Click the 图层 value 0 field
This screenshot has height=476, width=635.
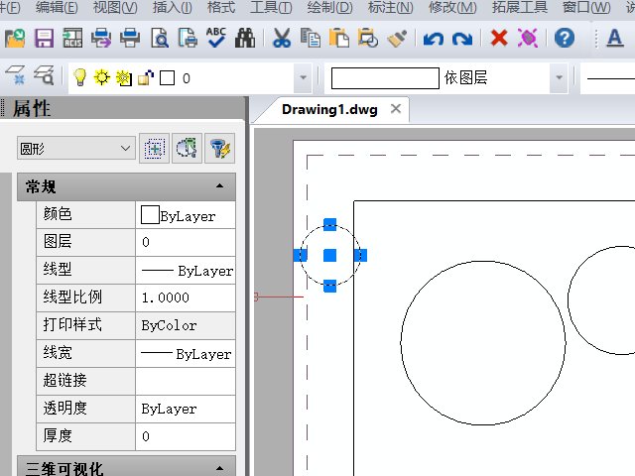pyautogui.click(x=186, y=242)
